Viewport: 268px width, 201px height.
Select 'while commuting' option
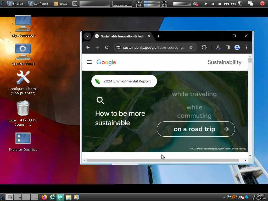point(194,111)
